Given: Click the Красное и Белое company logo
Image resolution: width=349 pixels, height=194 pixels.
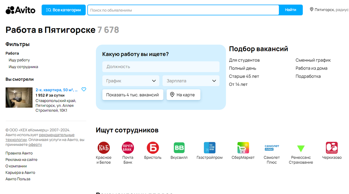Looking at the screenshot, I should 104,148.
